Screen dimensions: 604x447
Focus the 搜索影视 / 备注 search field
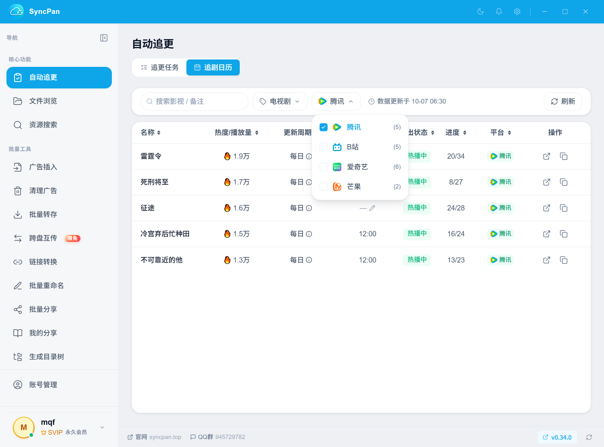coord(194,101)
